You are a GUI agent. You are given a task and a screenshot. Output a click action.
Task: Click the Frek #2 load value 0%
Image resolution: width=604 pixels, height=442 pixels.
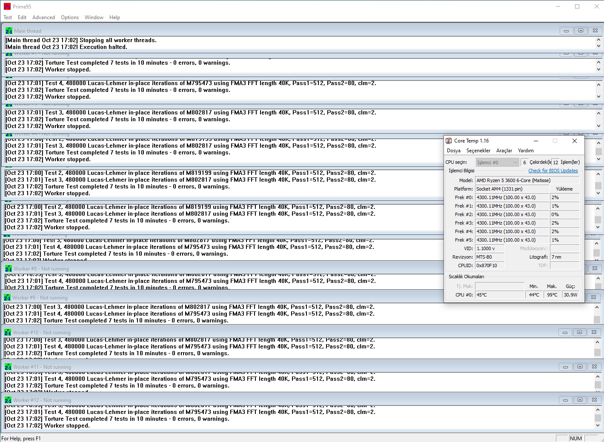[x=564, y=214]
